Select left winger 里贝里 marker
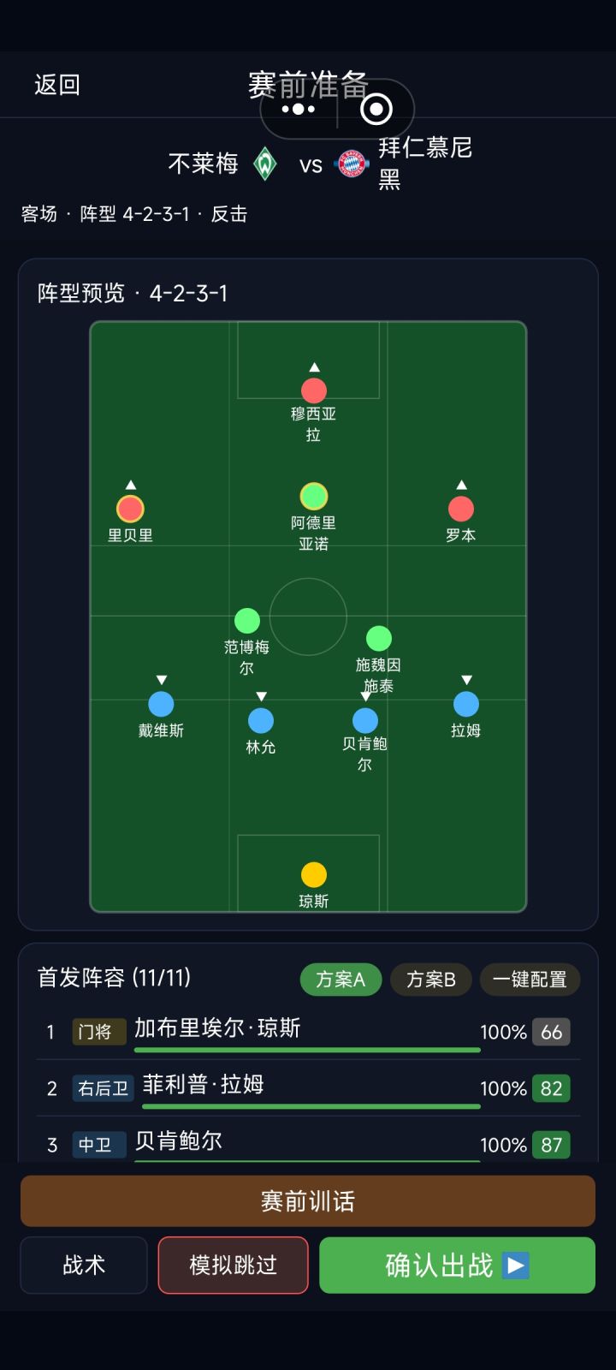The height and width of the screenshot is (1370, 616). (130, 509)
